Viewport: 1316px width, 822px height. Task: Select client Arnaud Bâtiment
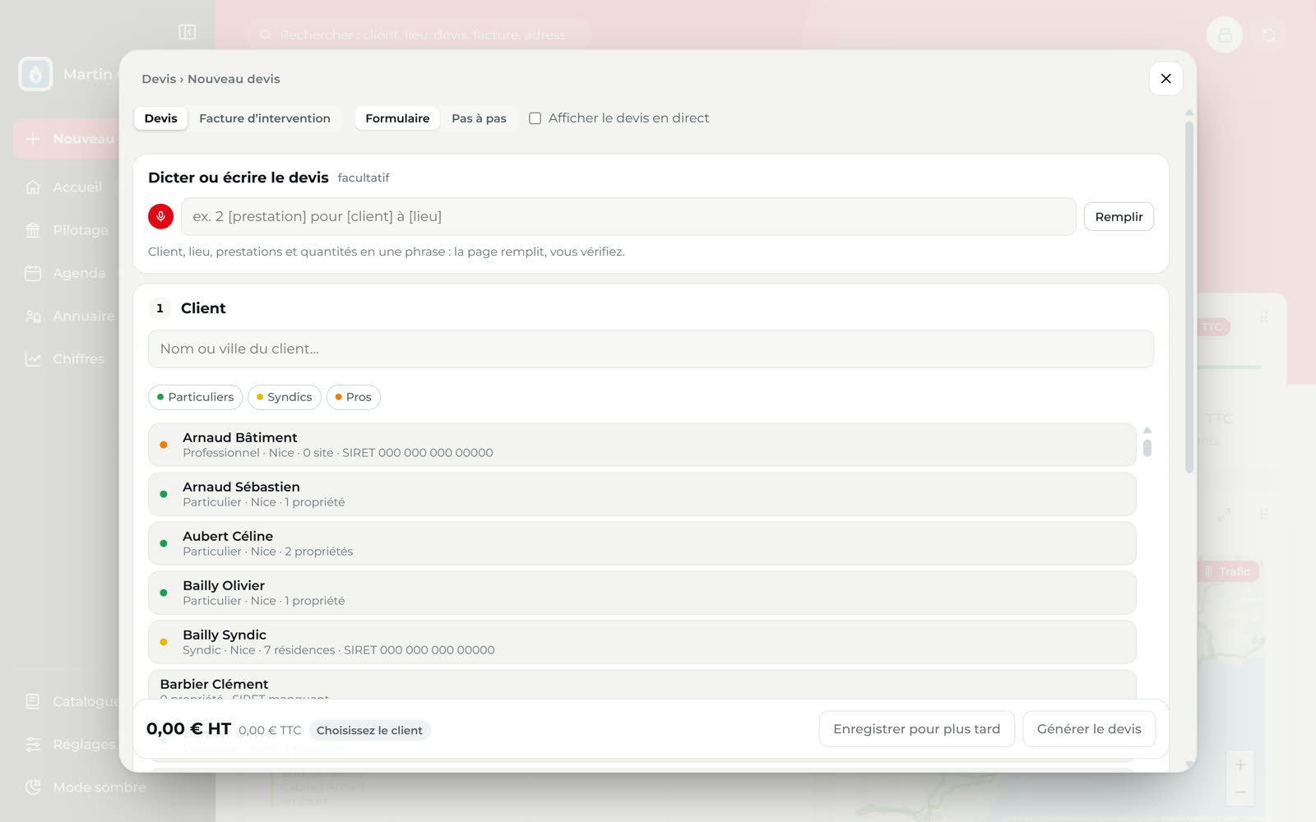(x=642, y=445)
